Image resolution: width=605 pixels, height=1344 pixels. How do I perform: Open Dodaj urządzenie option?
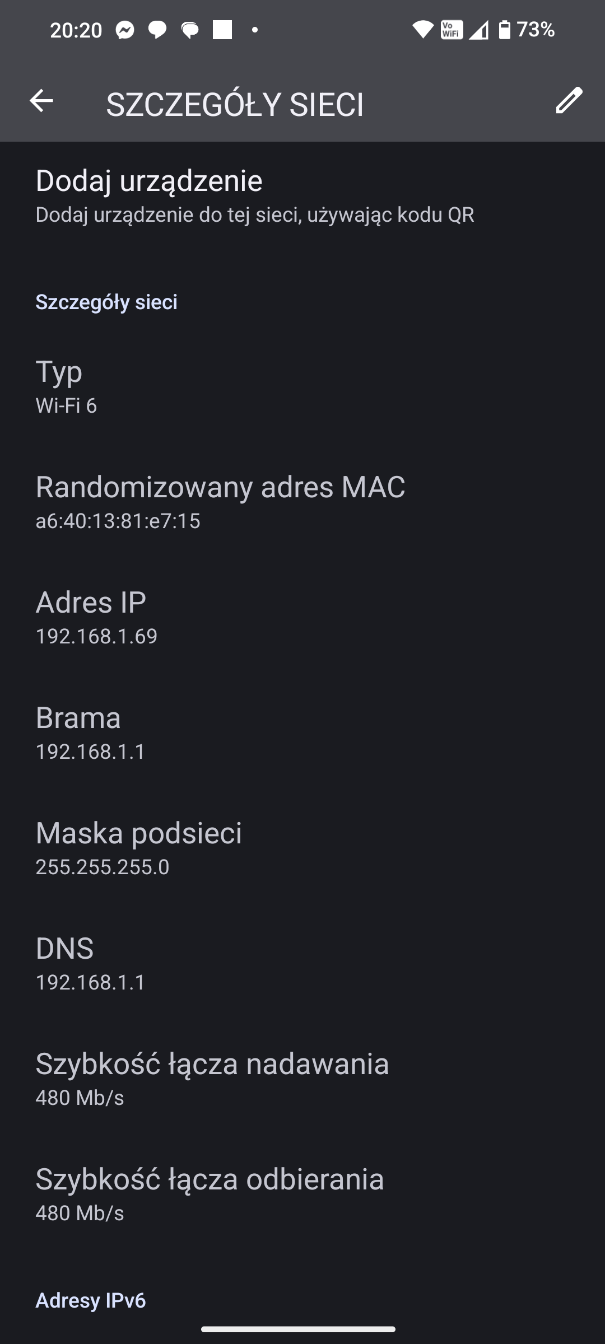tap(255, 195)
